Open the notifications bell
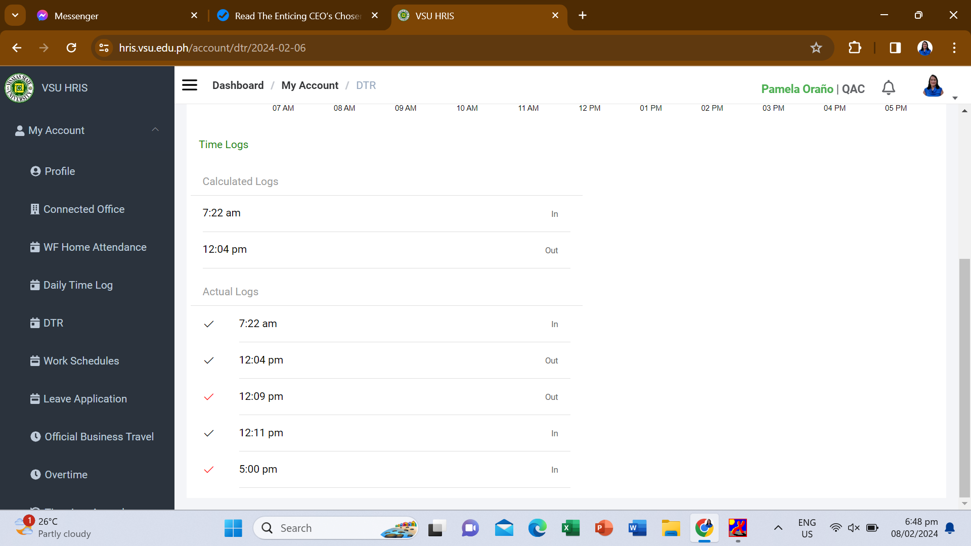The image size is (971, 546). pyautogui.click(x=889, y=88)
